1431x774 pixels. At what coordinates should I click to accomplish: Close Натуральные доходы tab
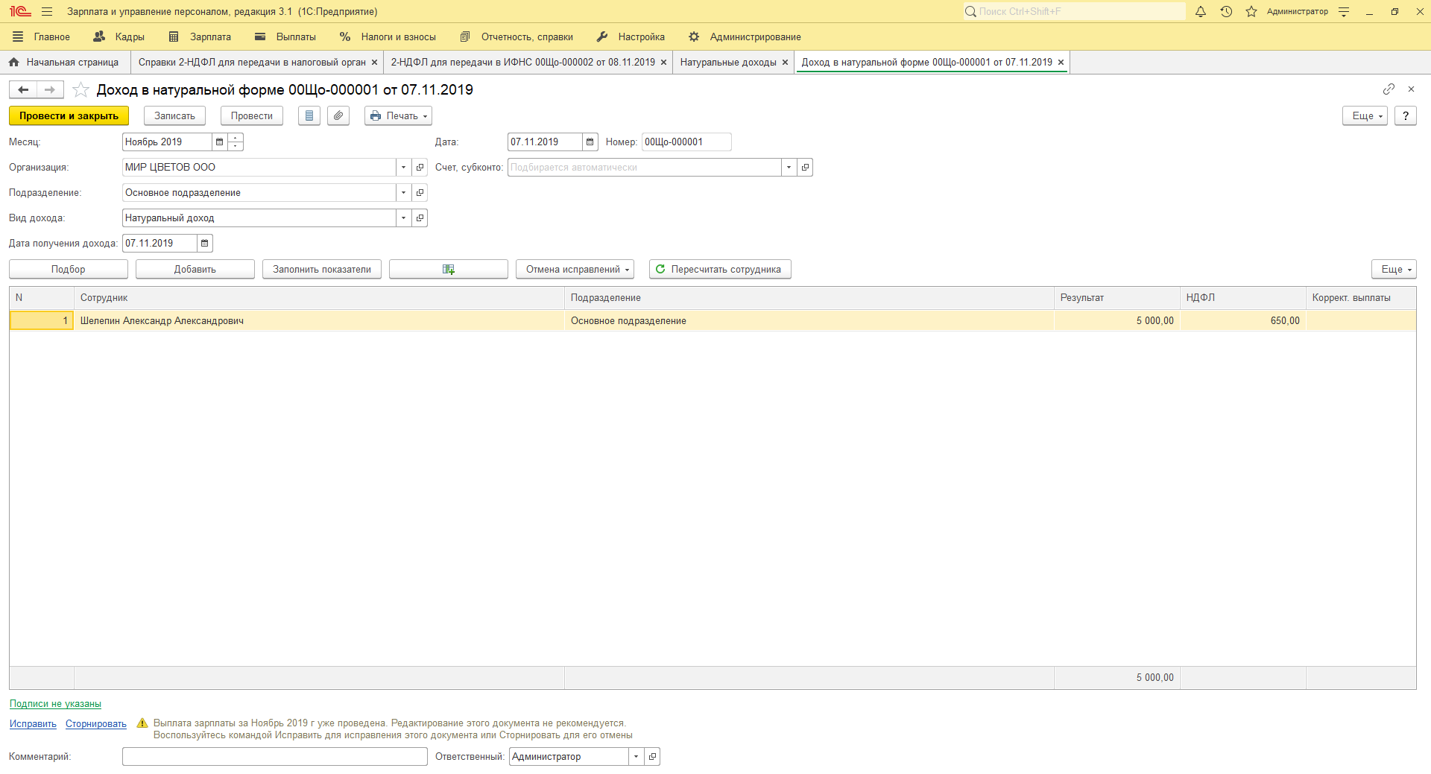(x=785, y=62)
